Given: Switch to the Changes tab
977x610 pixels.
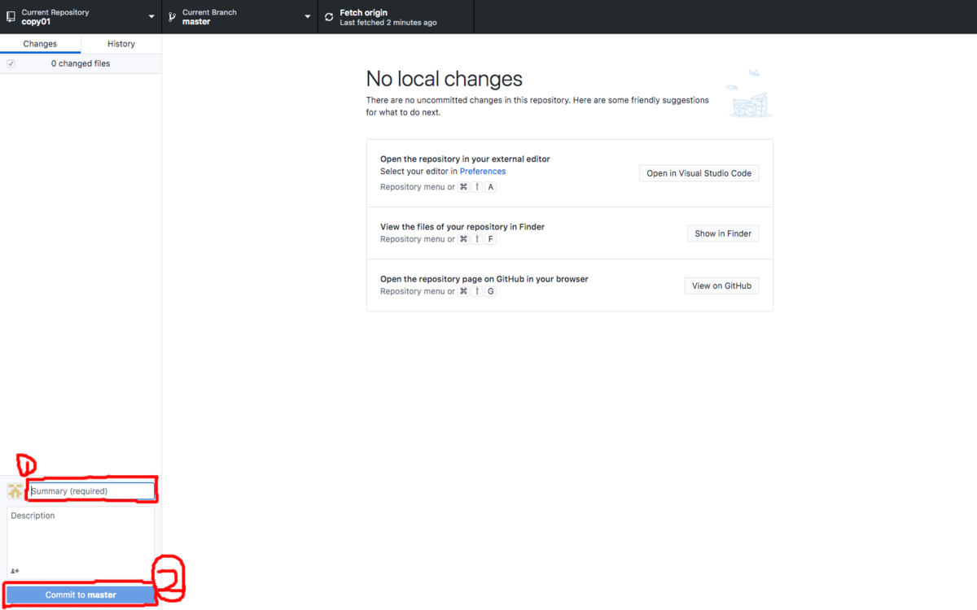Looking at the screenshot, I should tap(40, 44).
